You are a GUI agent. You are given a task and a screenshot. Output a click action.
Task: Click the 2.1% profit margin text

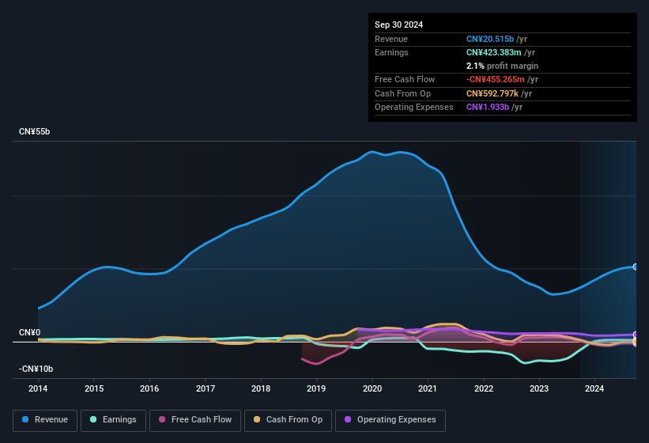tap(502, 66)
